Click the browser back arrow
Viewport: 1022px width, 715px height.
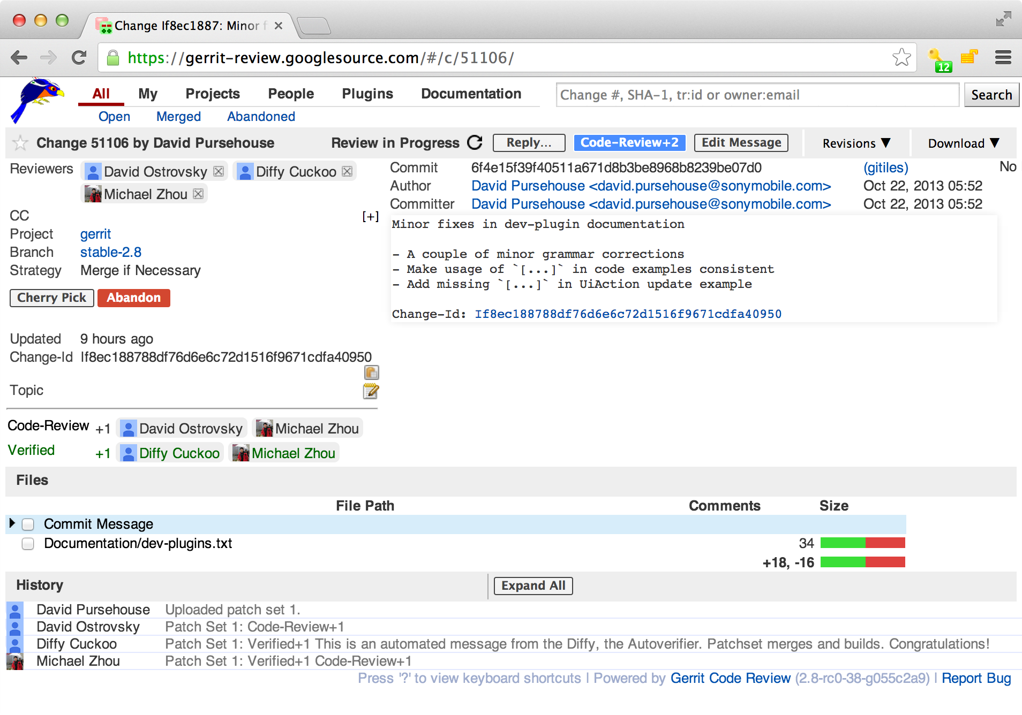coord(19,57)
